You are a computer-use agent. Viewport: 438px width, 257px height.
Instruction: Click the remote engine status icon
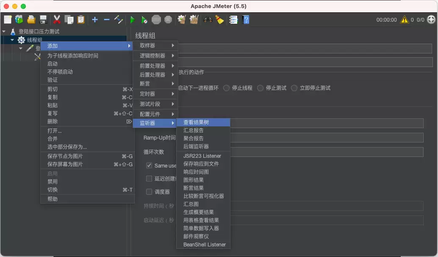click(x=431, y=20)
